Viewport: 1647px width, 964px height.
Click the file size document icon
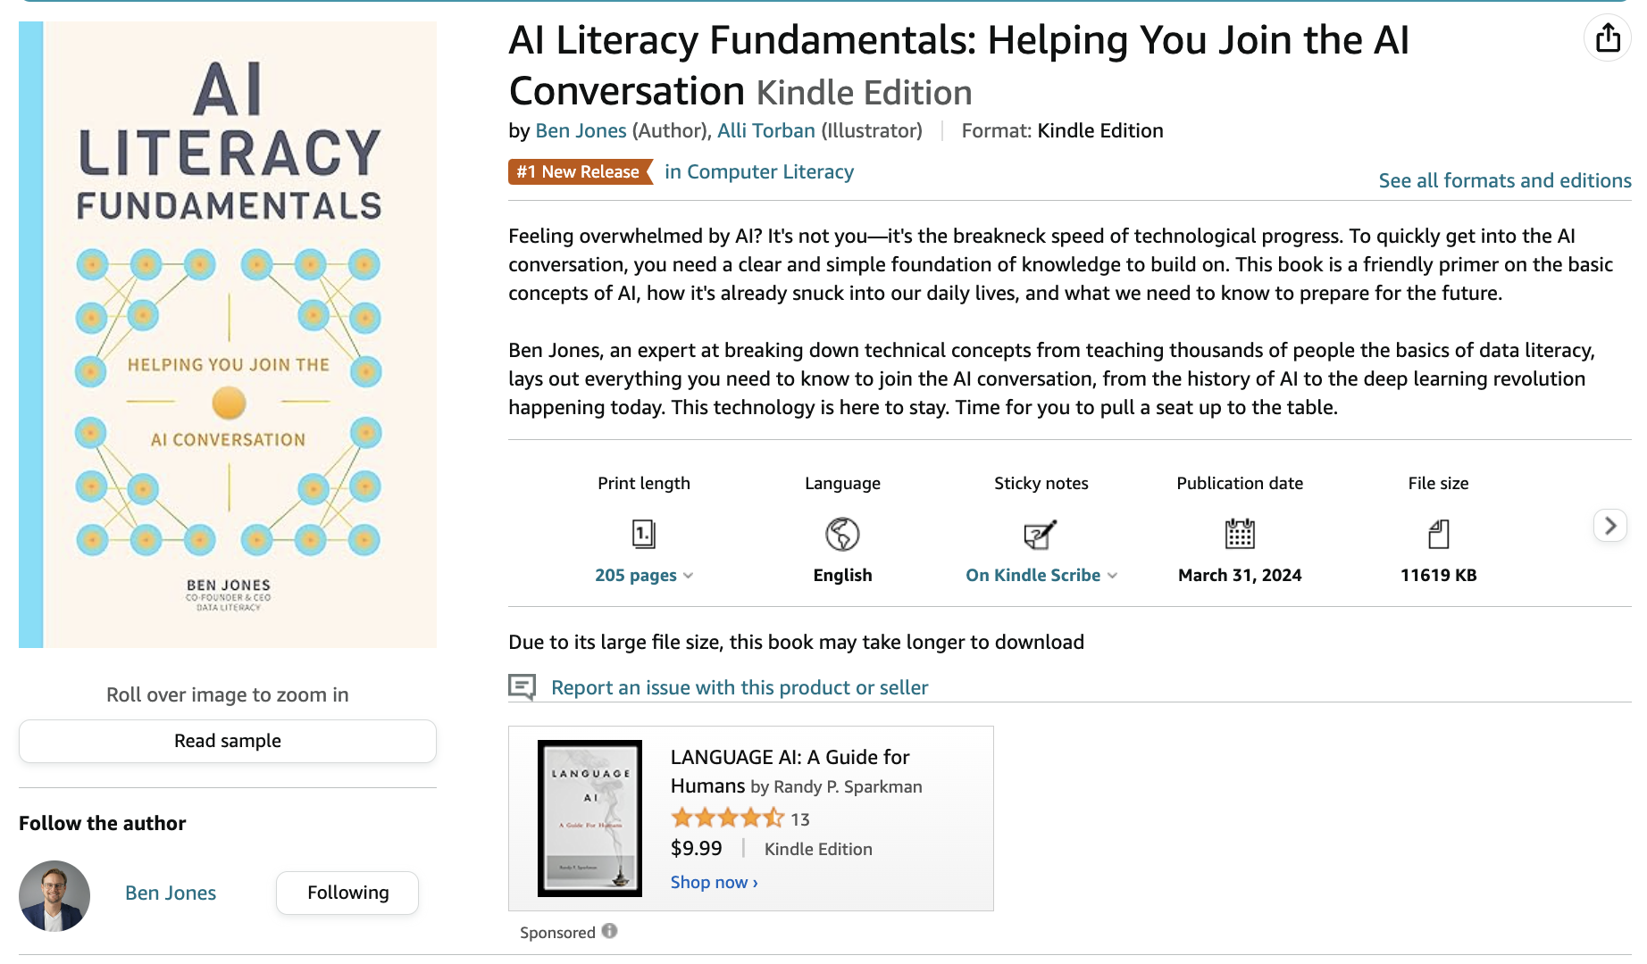click(1437, 534)
